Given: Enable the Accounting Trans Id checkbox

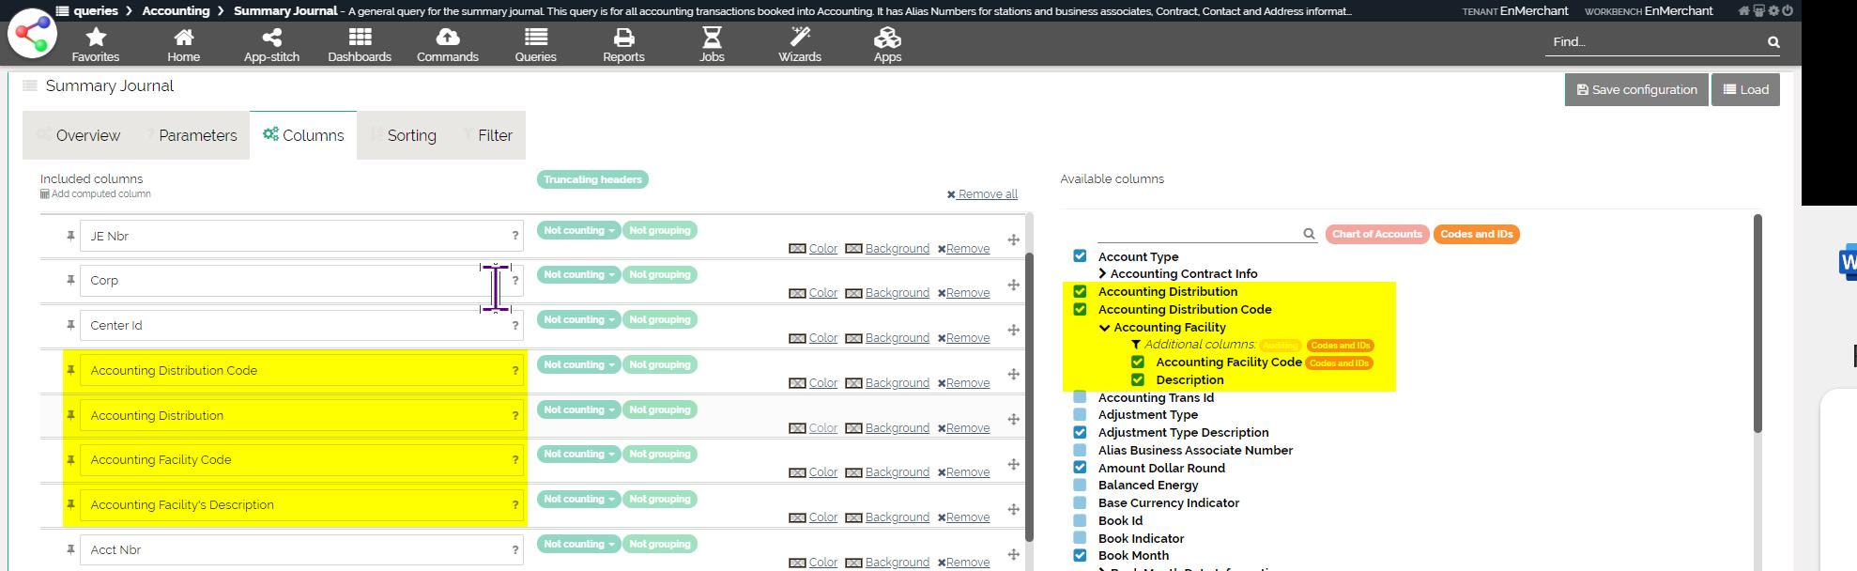Looking at the screenshot, I should tap(1080, 397).
